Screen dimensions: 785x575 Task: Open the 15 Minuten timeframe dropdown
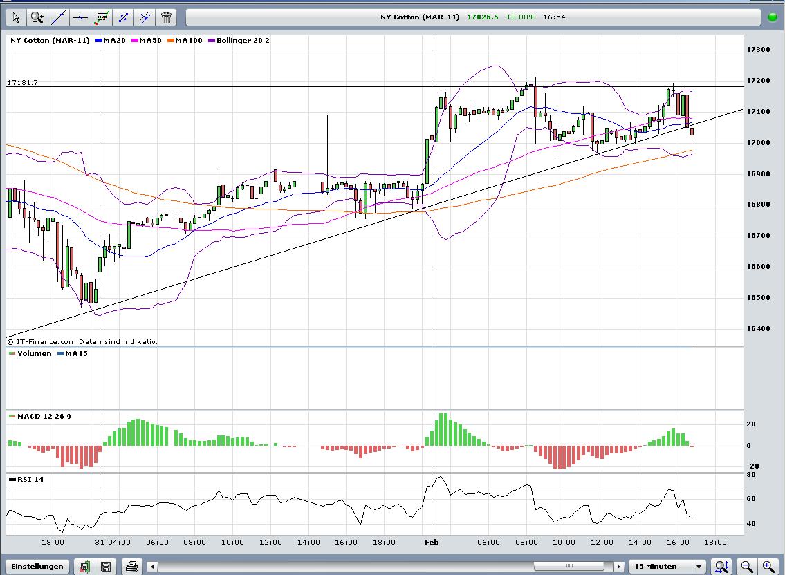(x=668, y=567)
